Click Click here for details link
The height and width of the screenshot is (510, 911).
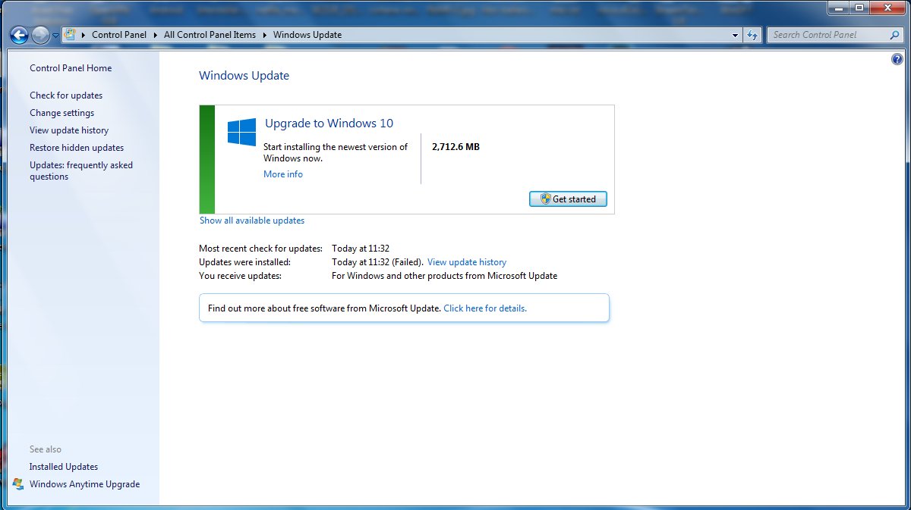point(485,308)
